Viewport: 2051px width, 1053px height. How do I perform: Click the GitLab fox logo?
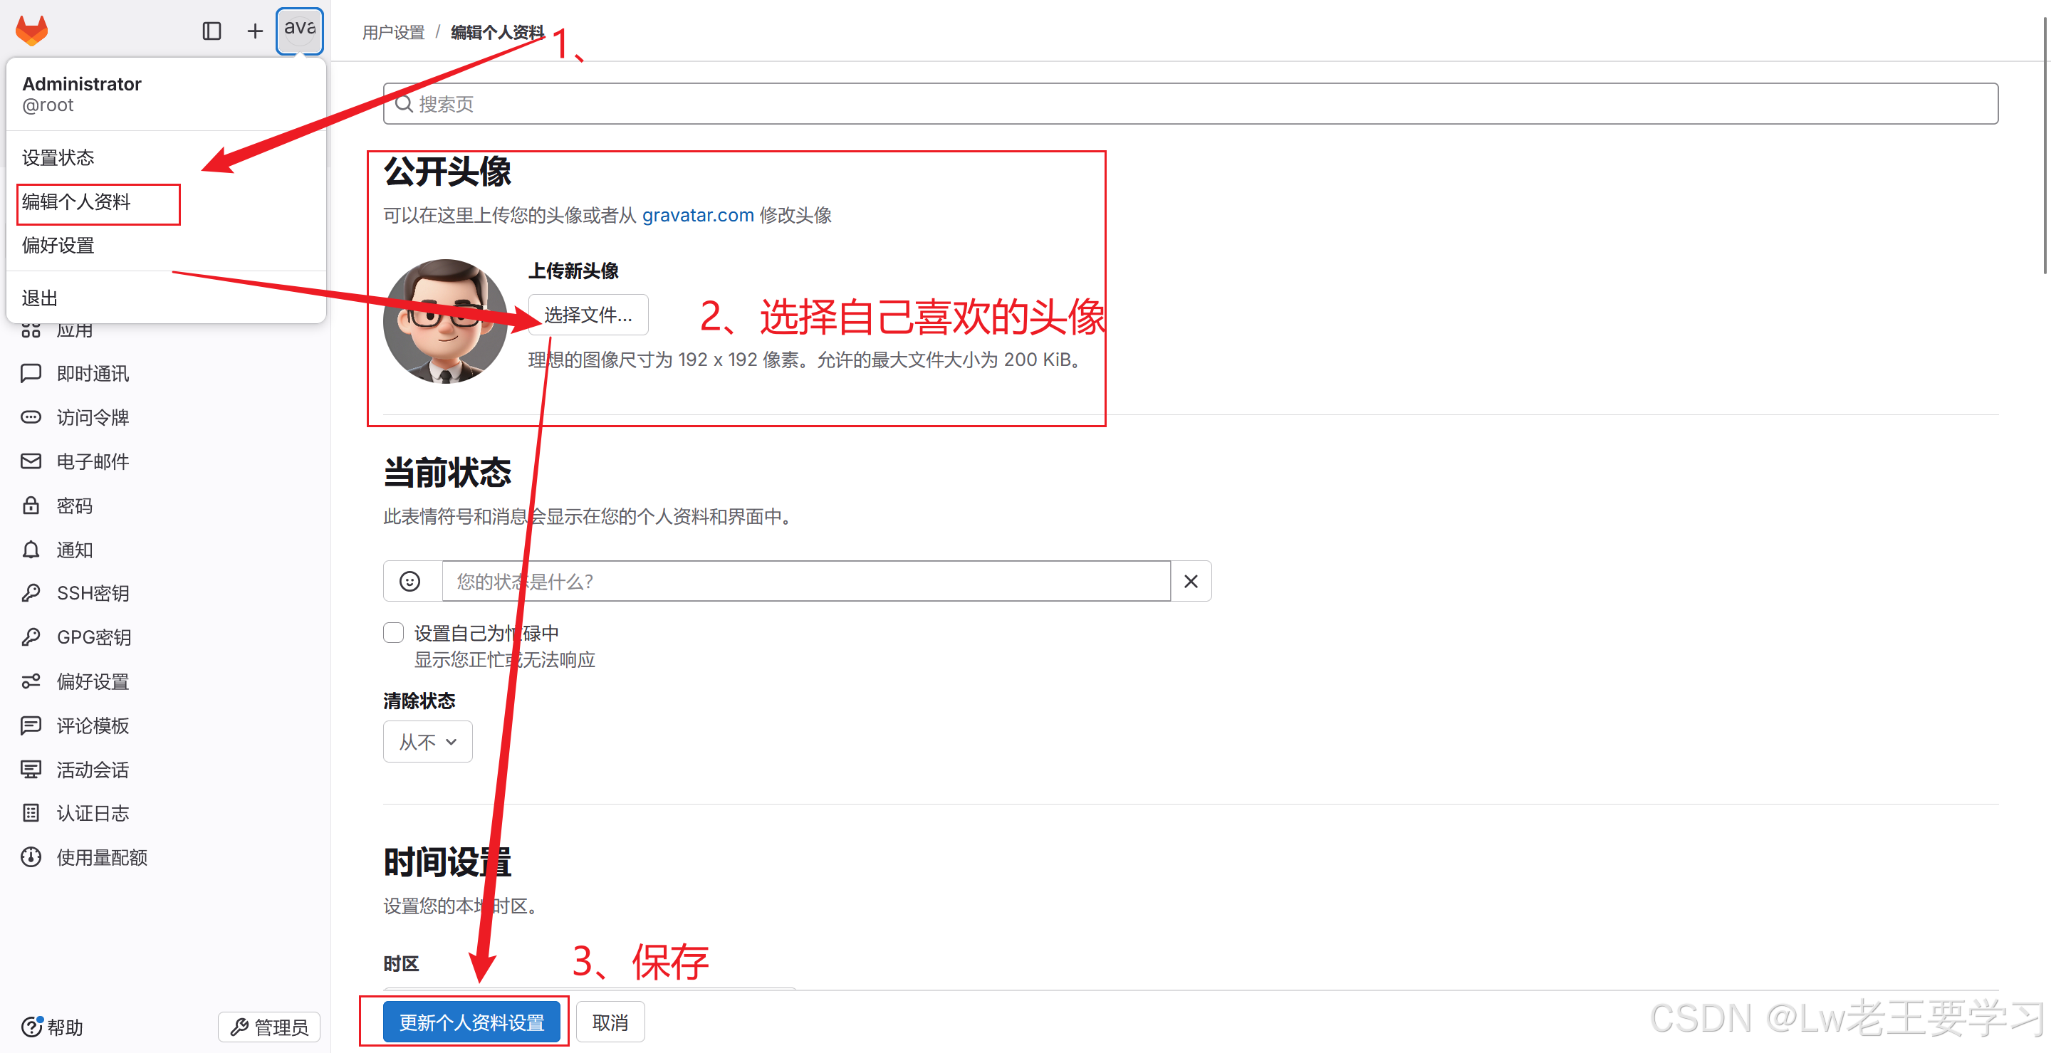32,30
